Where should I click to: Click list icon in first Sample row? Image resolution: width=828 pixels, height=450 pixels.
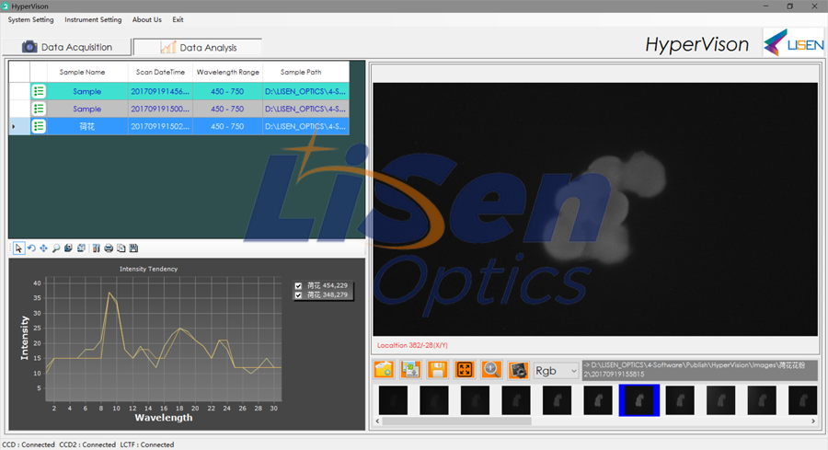pos(39,91)
